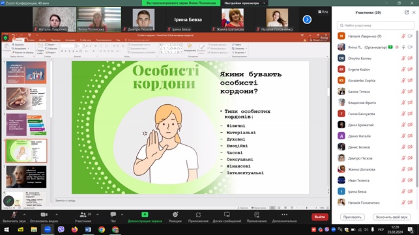Open the Additional (Дополнительно) three-dots menu

pos(284,217)
